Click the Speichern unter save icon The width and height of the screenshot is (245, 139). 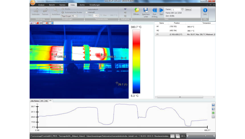point(146,11)
